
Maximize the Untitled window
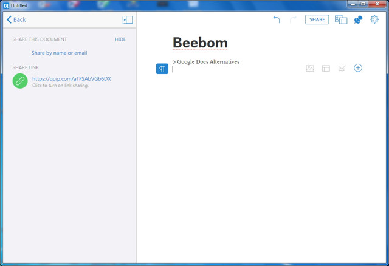[x=363, y=4]
